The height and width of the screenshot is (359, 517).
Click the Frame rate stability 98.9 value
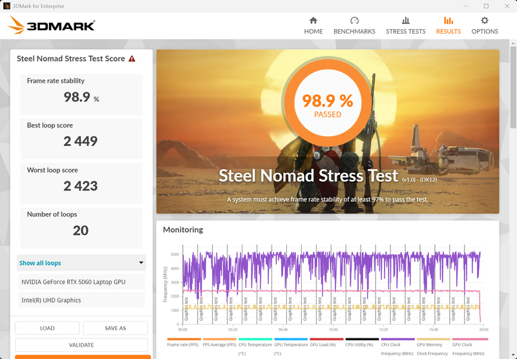point(77,97)
